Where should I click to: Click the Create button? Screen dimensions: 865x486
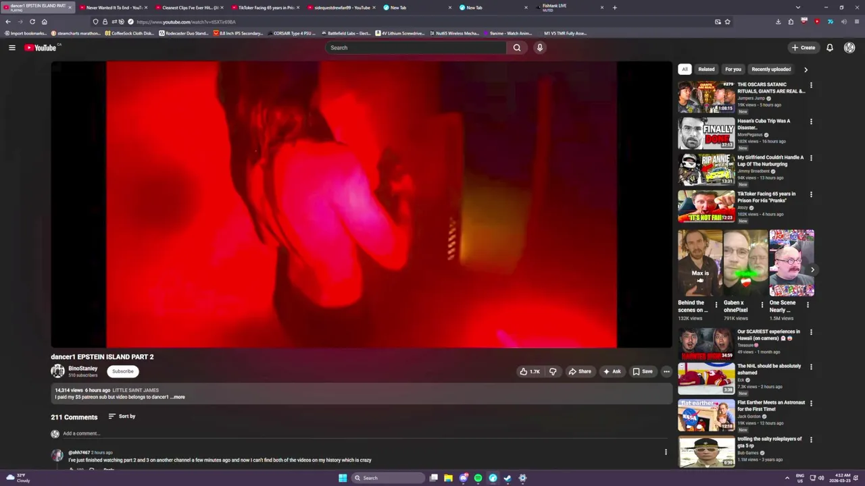click(x=804, y=47)
